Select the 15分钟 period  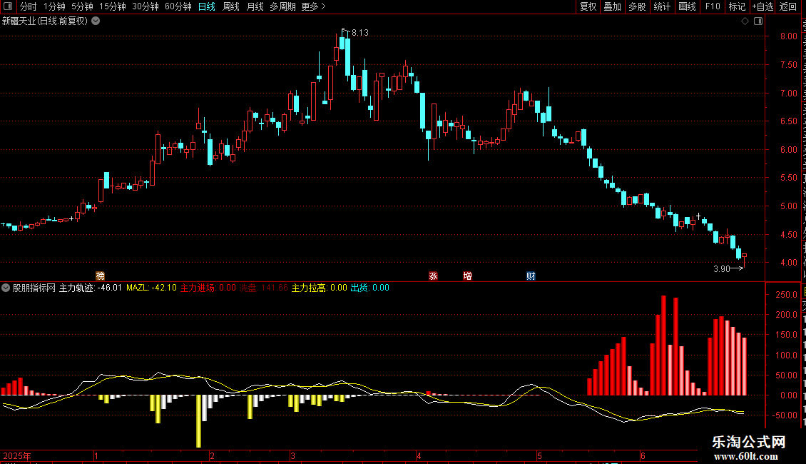pos(113,6)
